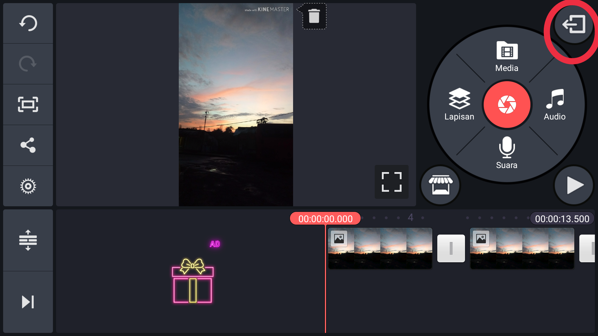Add music via Audio option
598x336 pixels.
point(555,105)
